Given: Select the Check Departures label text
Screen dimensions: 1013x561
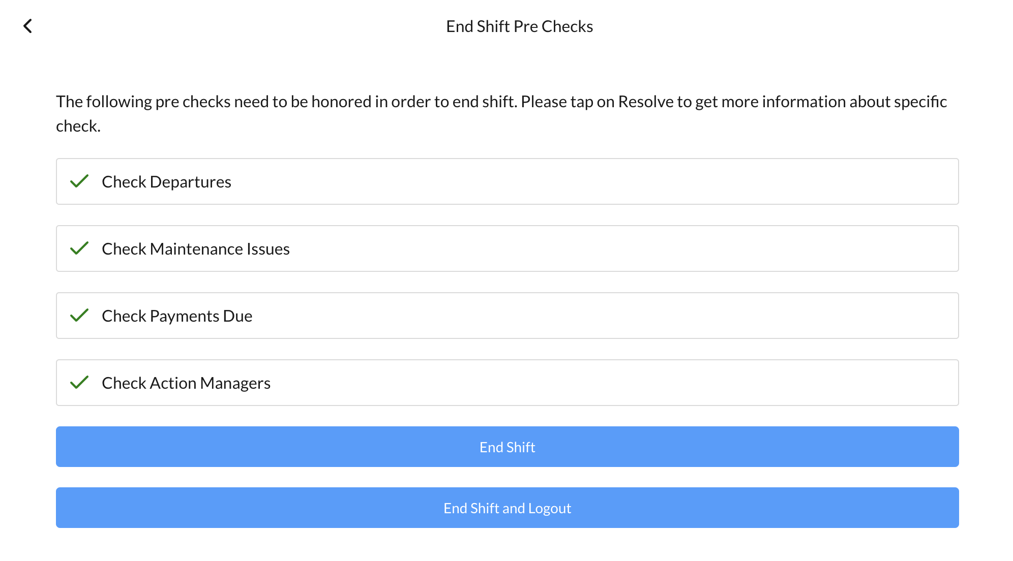Looking at the screenshot, I should click(166, 182).
